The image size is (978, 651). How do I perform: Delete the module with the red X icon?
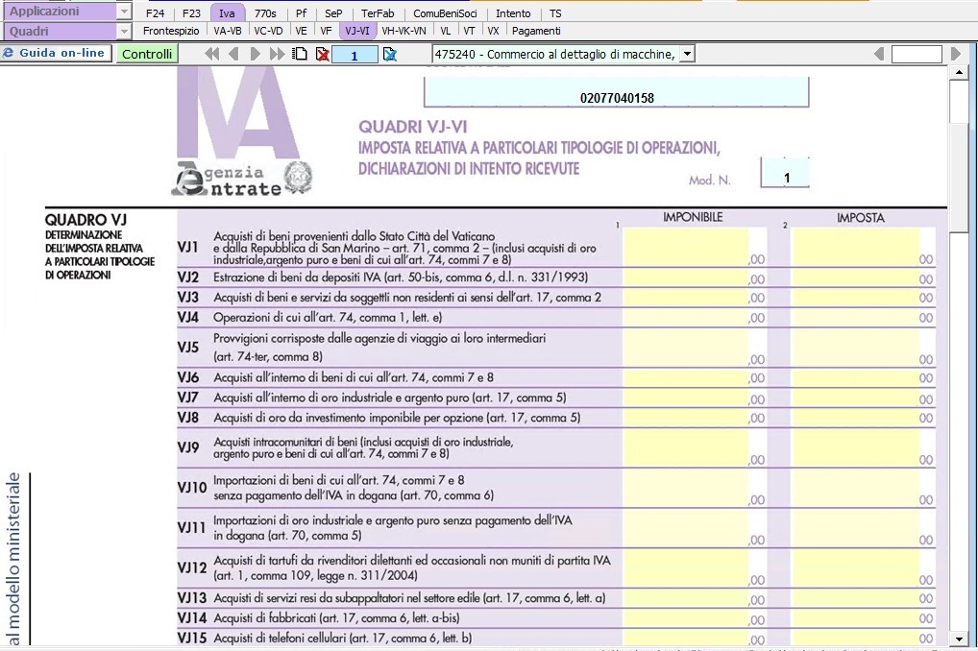[323, 54]
